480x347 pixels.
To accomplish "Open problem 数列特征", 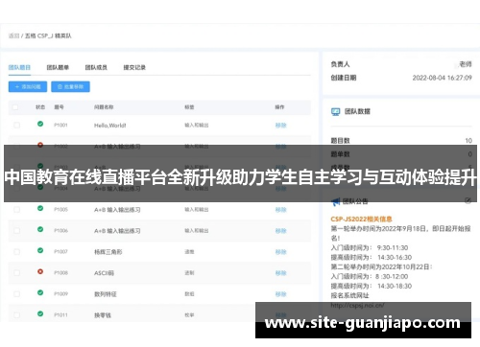I will click(106, 294).
